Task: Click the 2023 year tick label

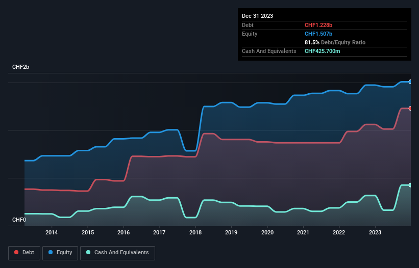Action: click(375, 233)
